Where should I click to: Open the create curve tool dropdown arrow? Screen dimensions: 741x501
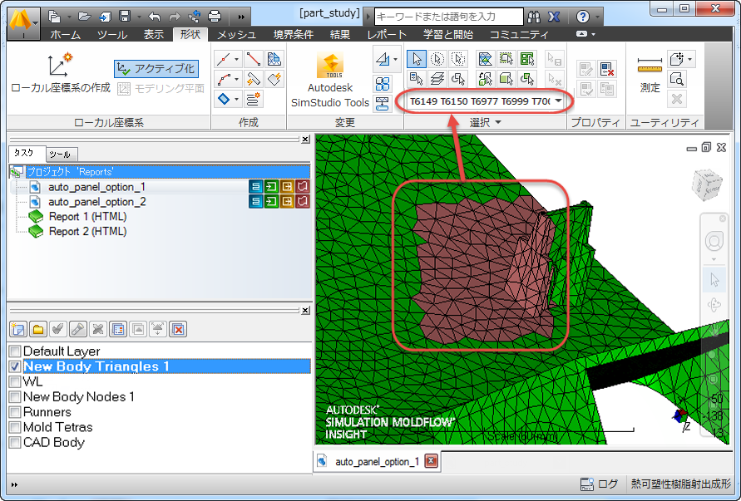(236, 79)
